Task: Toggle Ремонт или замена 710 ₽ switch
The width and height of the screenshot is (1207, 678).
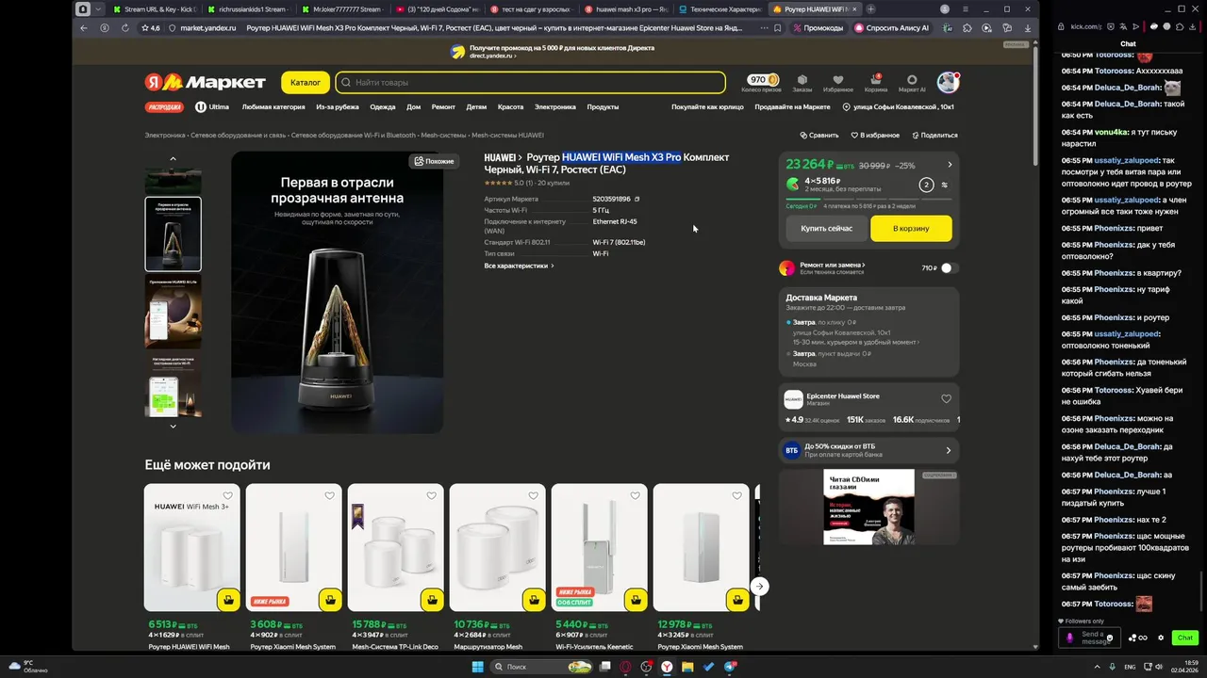Action: point(949,267)
